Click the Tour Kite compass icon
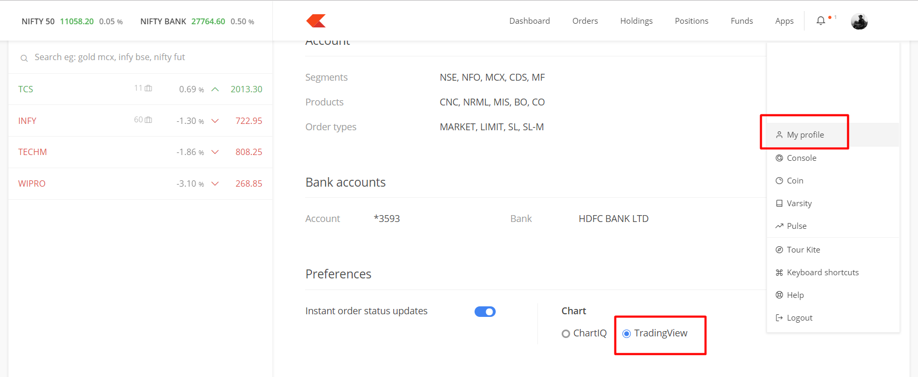Viewport: 918px width, 377px height. [779, 249]
